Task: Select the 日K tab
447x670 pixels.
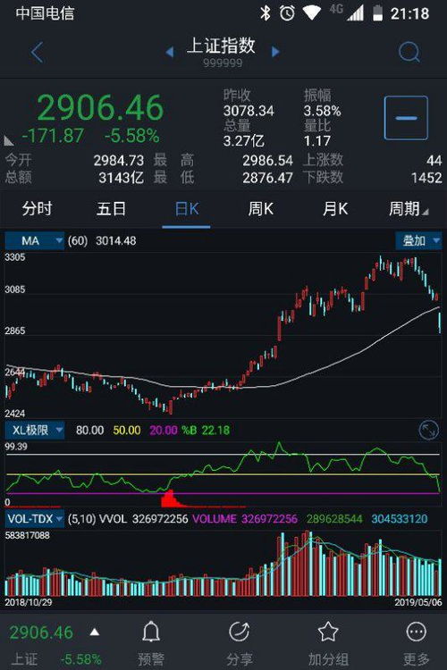Action: click(x=187, y=209)
